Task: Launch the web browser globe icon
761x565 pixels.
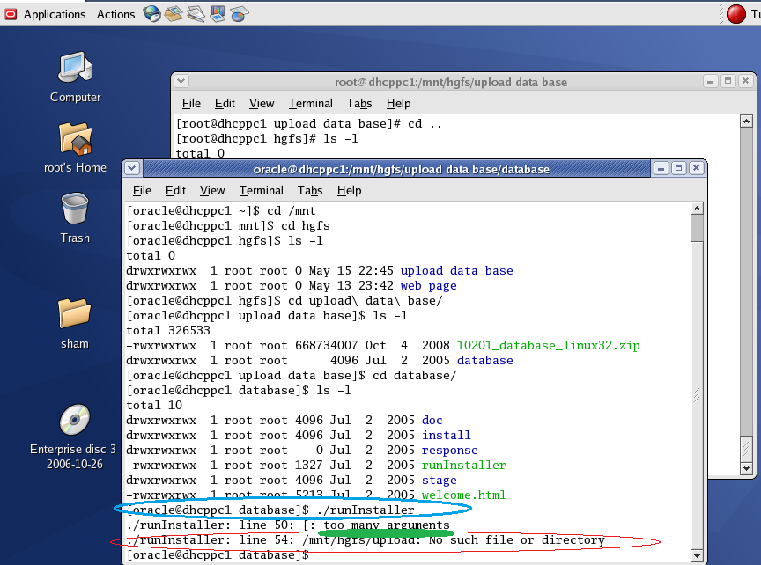Action: (x=151, y=13)
